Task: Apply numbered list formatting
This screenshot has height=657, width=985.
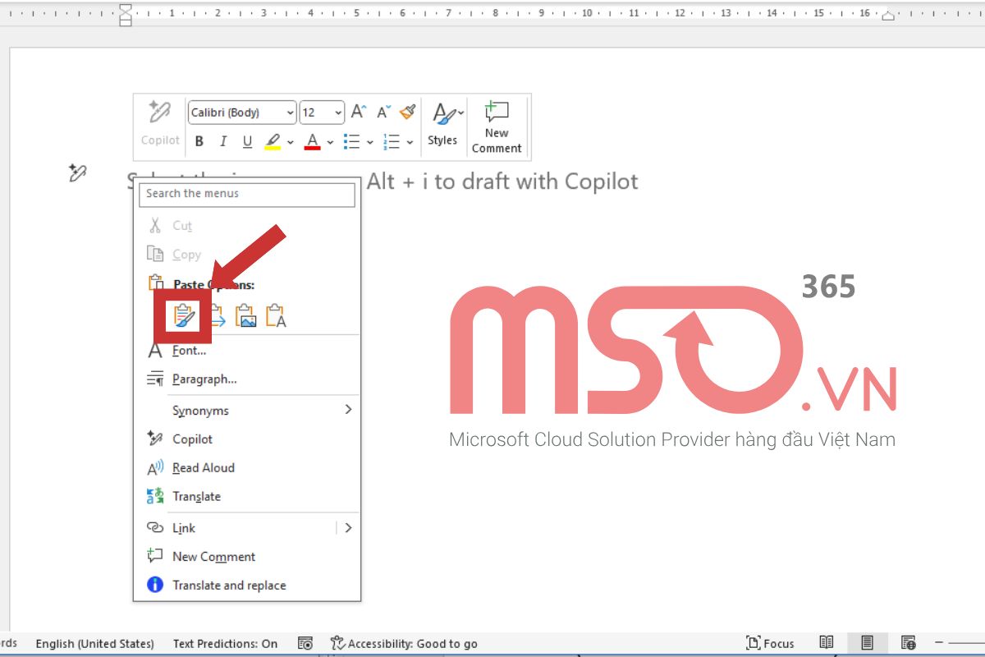Action: pyautogui.click(x=392, y=142)
